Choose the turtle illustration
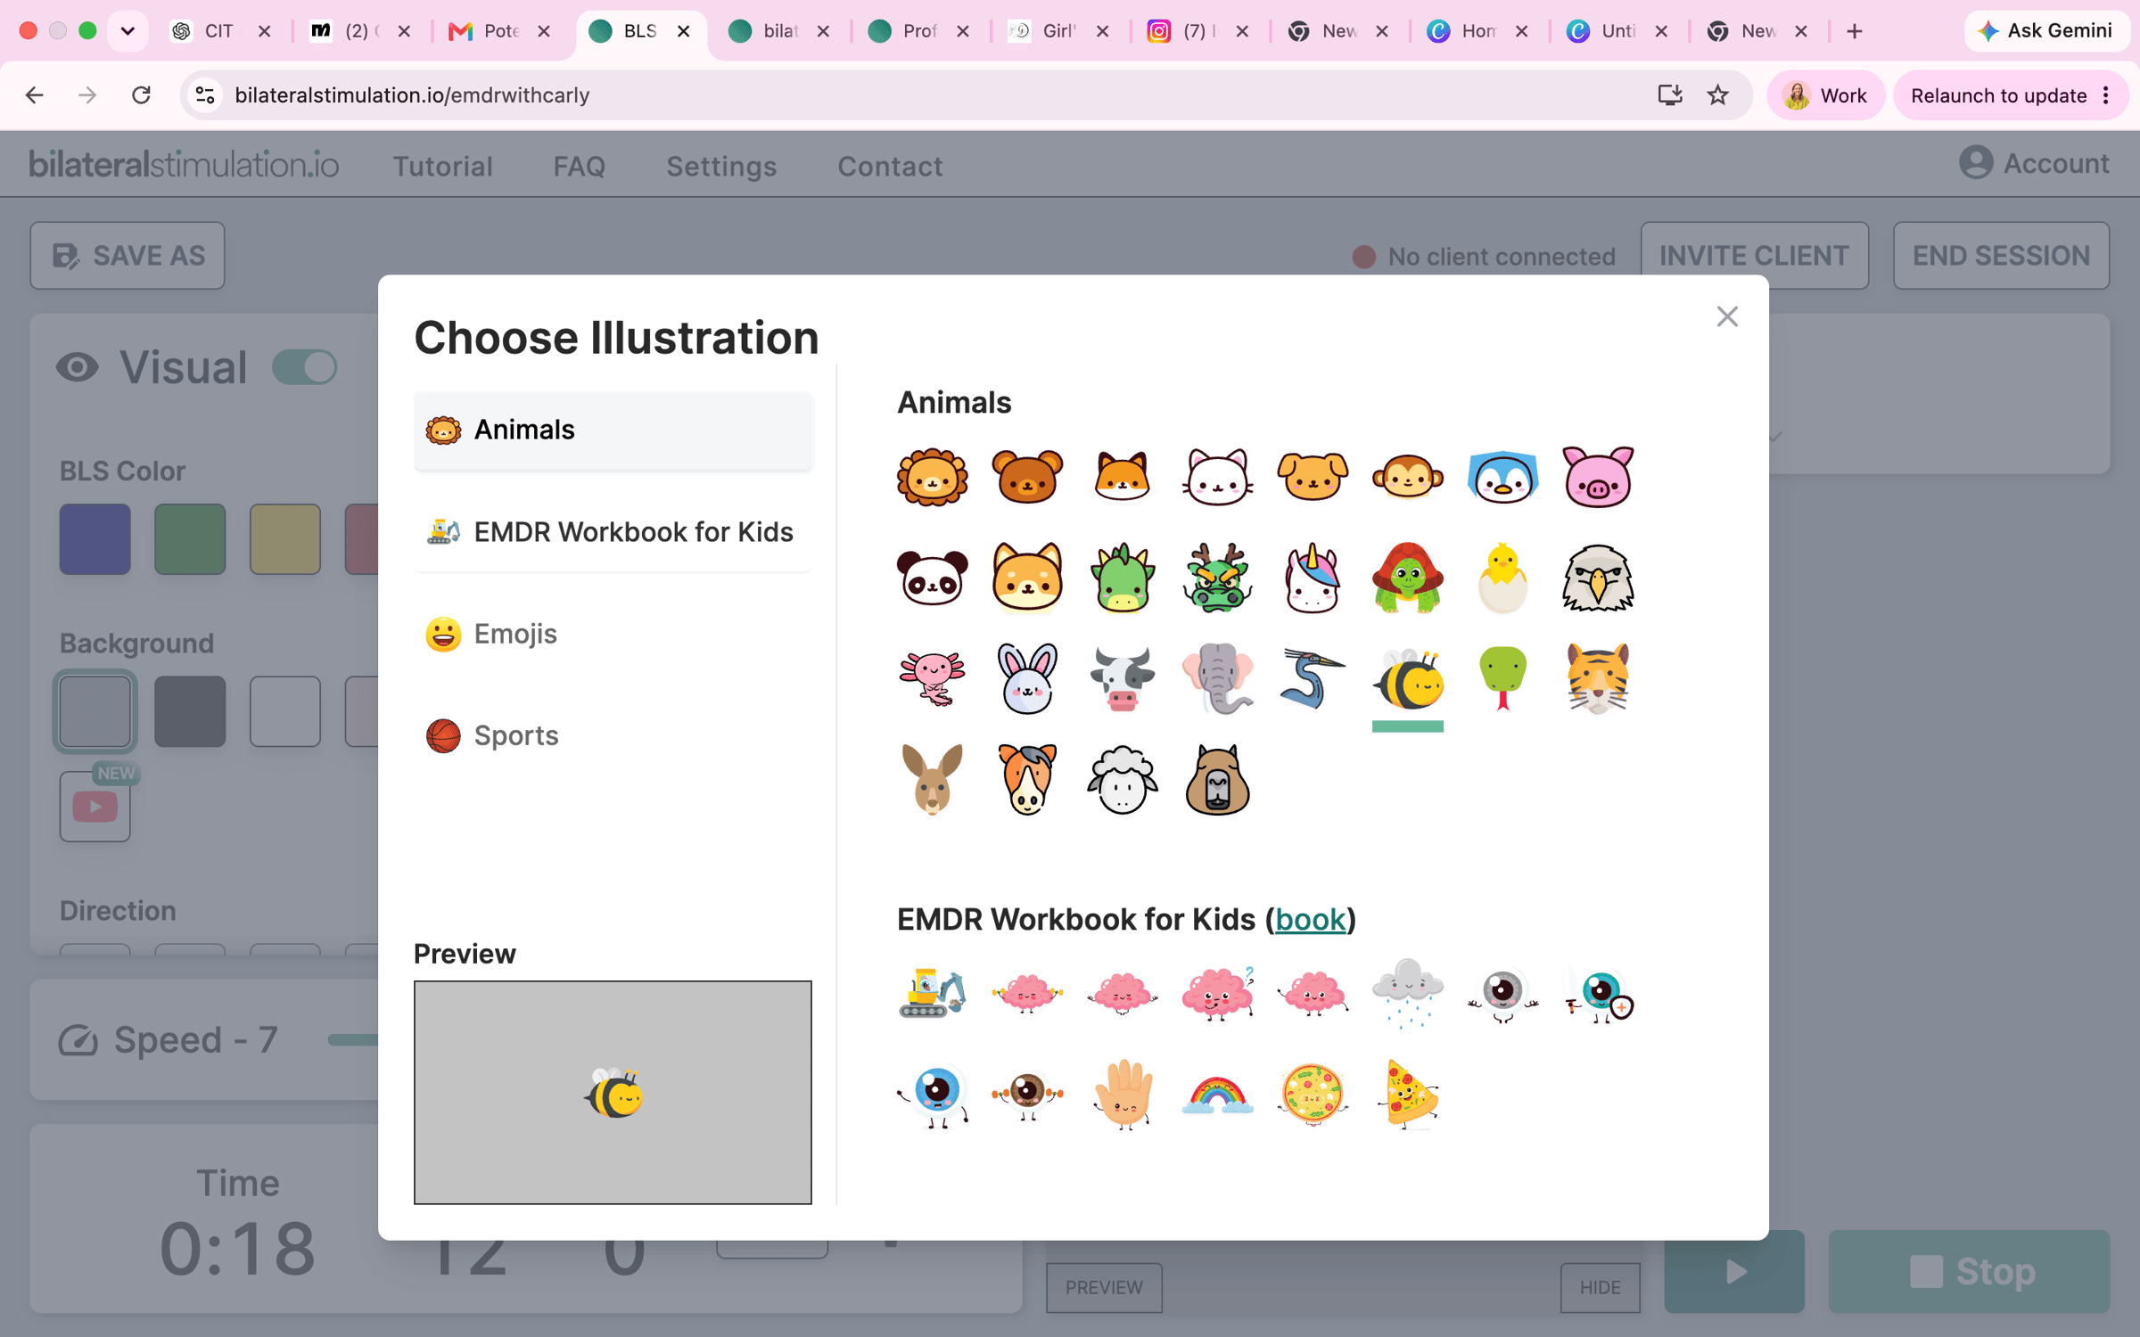2140x1337 pixels. (1408, 578)
